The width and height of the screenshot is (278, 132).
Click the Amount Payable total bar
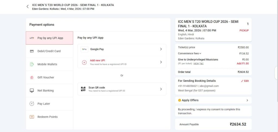pyautogui.click(x=213, y=124)
